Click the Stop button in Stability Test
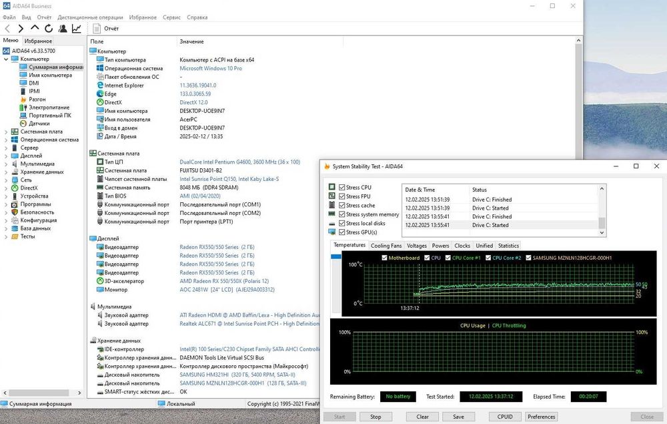667x424 pixels. point(376,417)
